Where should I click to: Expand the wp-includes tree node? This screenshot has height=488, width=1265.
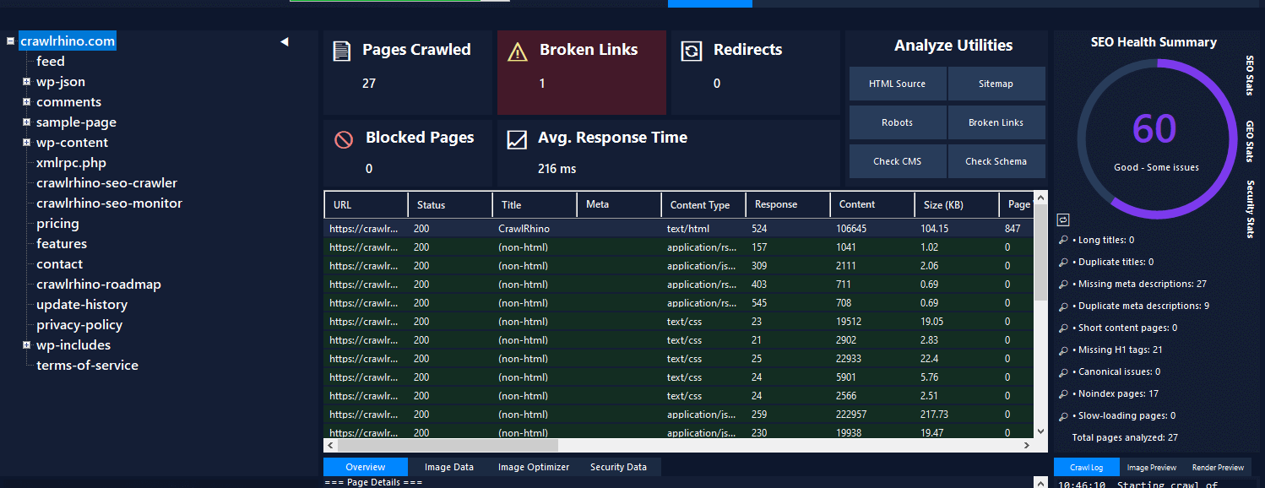27,344
